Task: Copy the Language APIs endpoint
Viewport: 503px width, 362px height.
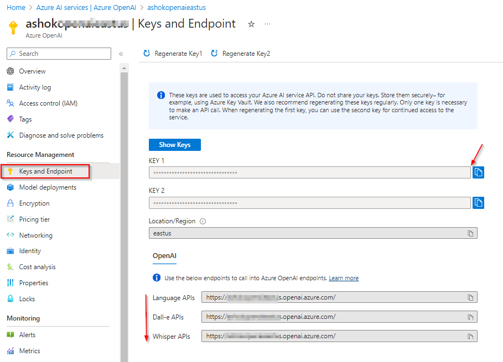Action: pos(470,297)
